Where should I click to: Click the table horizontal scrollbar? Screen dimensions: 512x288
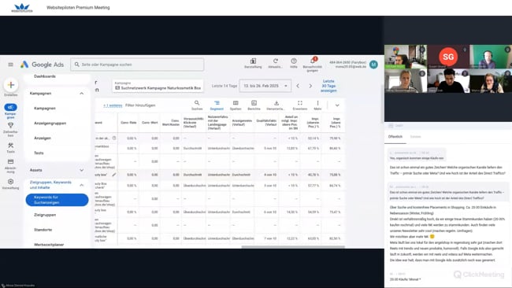(293, 247)
